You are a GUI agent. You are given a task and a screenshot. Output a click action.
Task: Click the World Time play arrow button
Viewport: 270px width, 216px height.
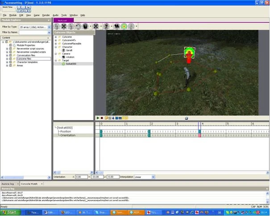point(19,7)
